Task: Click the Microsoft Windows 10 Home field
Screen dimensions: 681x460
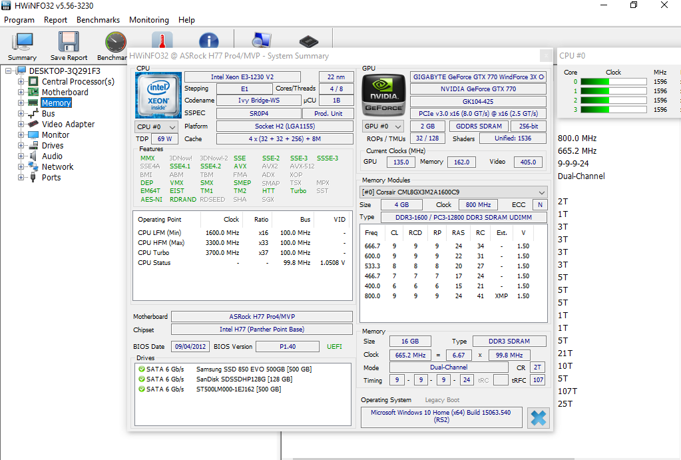Action: [x=441, y=417]
